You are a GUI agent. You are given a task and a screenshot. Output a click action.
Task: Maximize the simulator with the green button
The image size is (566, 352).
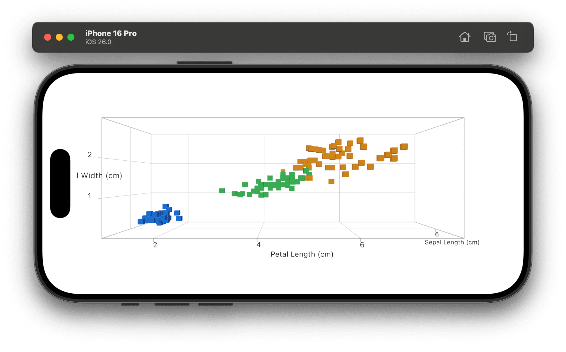(71, 37)
